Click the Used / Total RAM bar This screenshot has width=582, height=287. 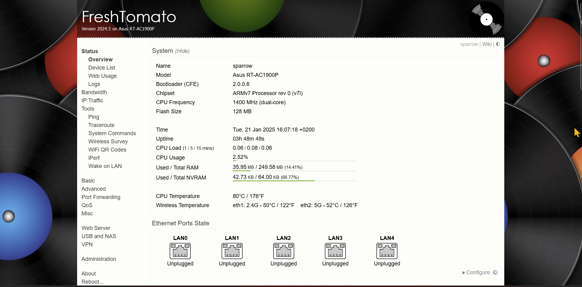(294, 170)
